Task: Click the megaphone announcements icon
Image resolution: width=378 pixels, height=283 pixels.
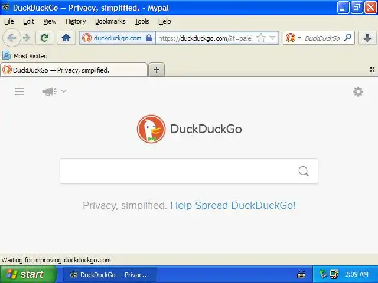Action: point(50,91)
